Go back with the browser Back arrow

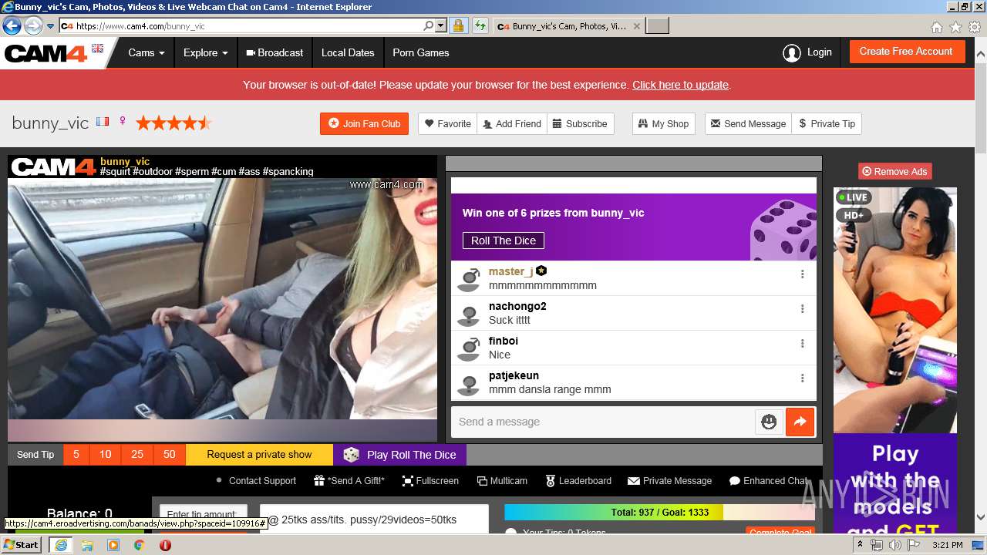[x=12, y=25]
